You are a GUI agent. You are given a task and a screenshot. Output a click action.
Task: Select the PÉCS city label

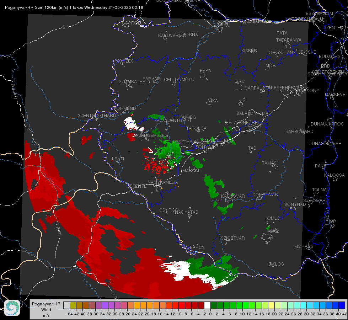click(x=273, y=231)
